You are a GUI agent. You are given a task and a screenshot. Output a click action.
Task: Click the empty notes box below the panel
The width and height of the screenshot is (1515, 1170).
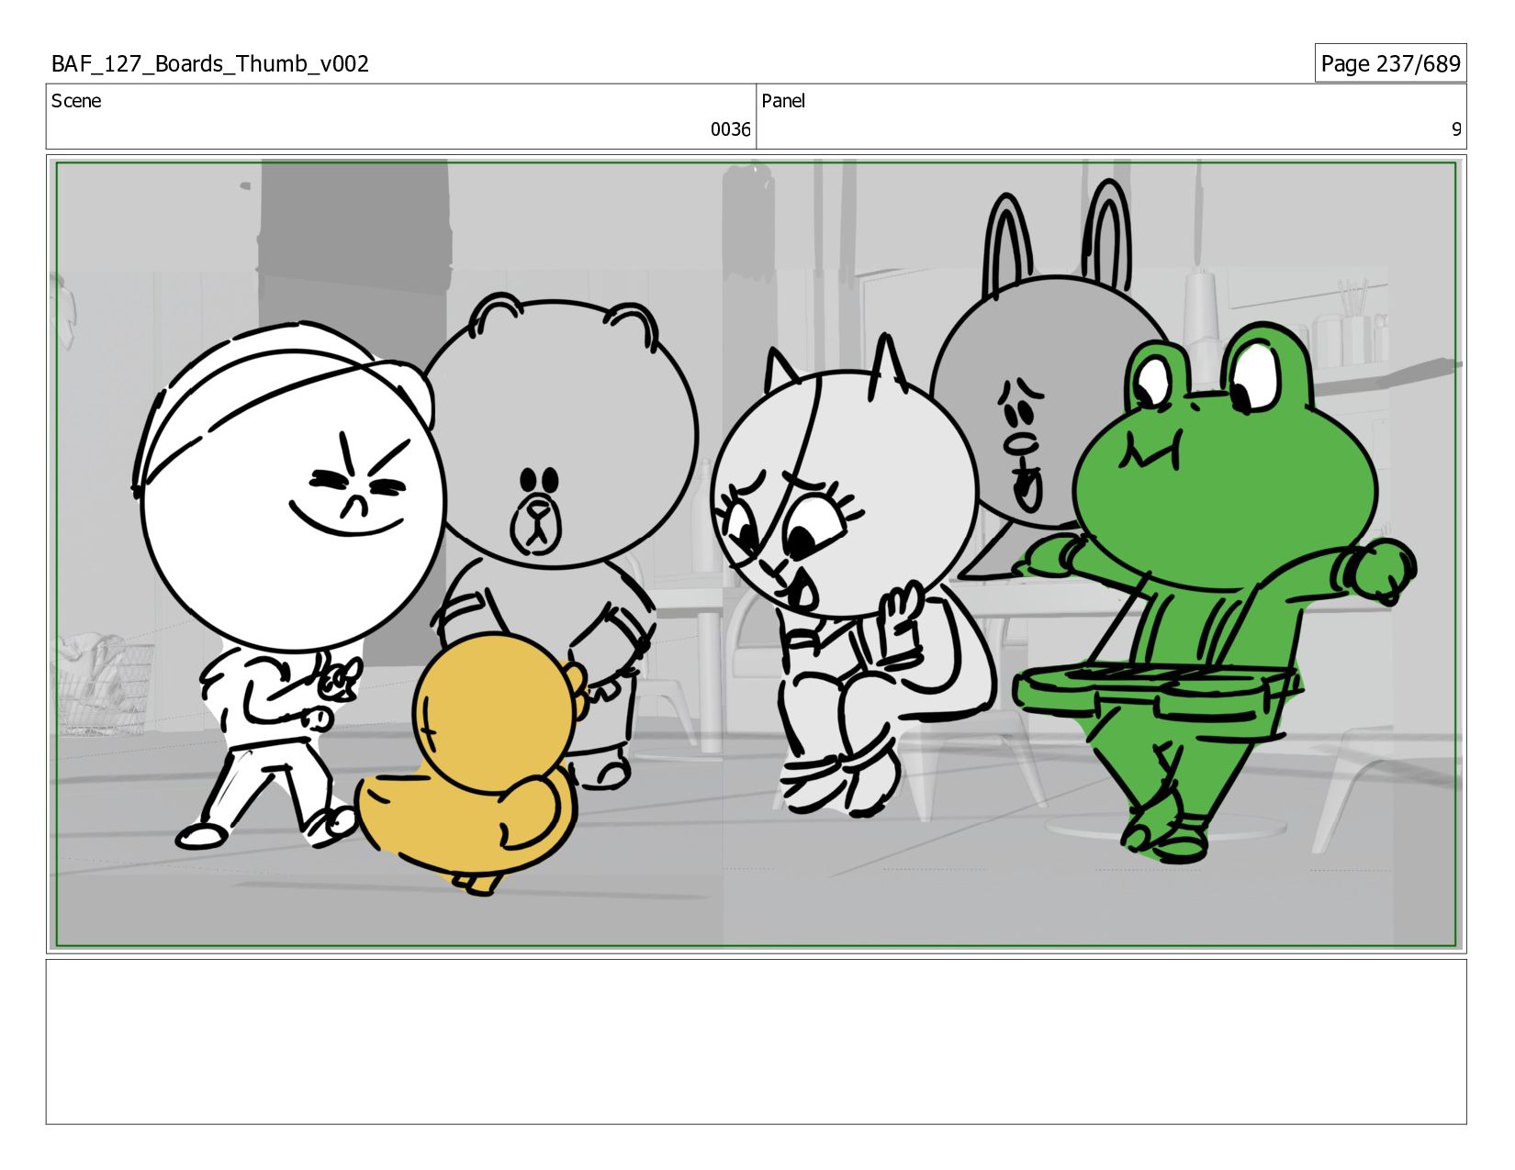pyautogui.click(x=757, y=1042)
